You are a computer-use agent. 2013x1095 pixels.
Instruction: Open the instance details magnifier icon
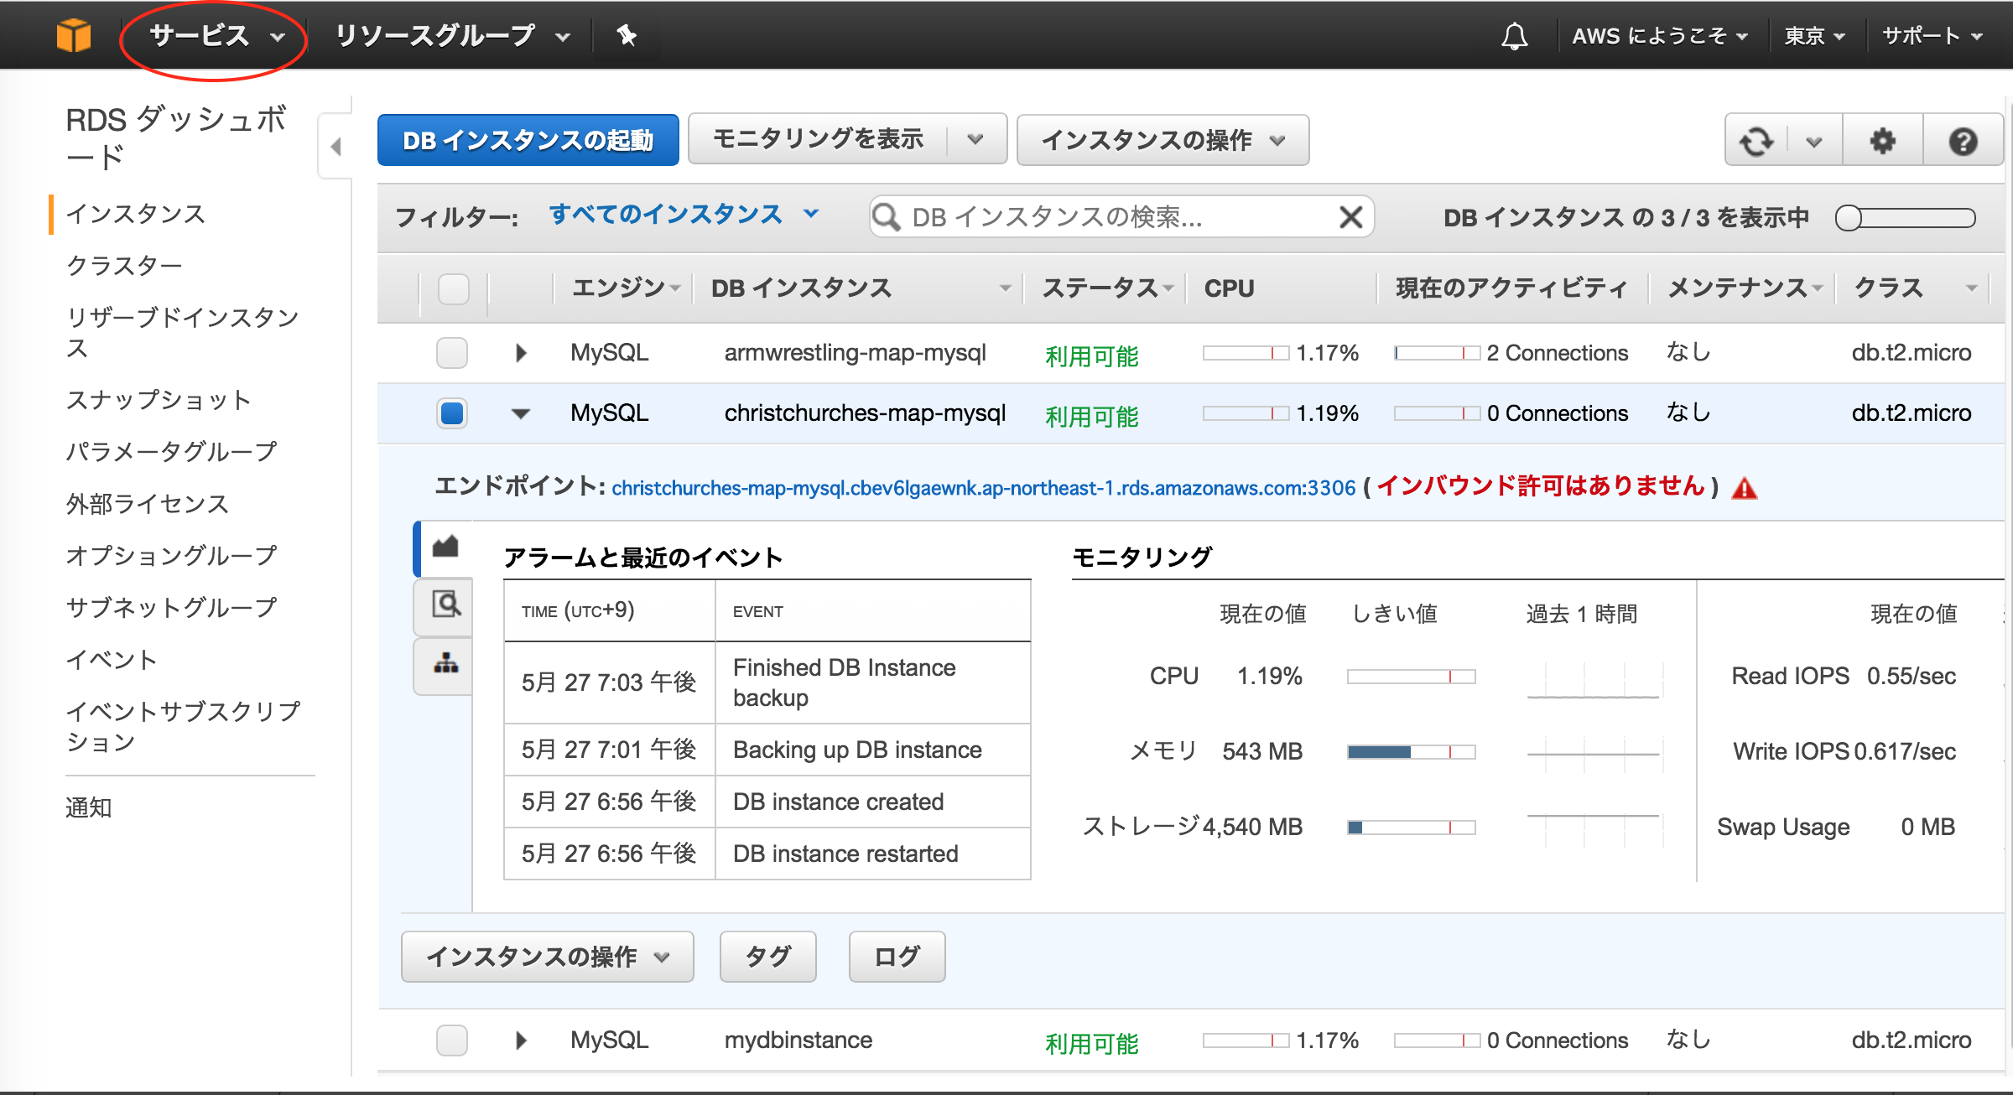(x=443, y=605)
